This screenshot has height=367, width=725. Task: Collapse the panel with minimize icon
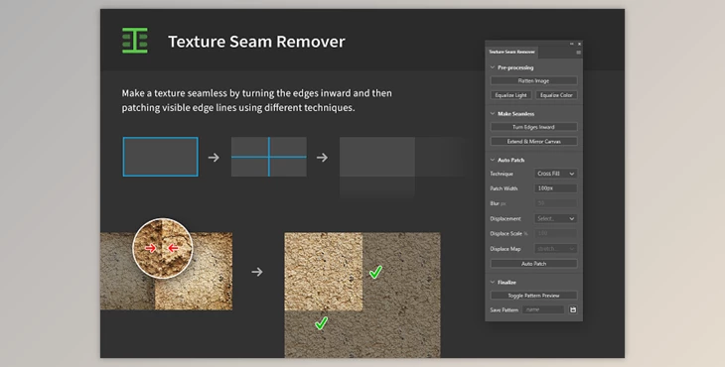[572, 44]
